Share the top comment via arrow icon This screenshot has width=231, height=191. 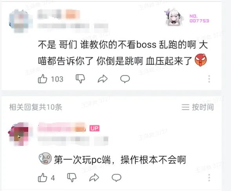click(x=103, y=79)
